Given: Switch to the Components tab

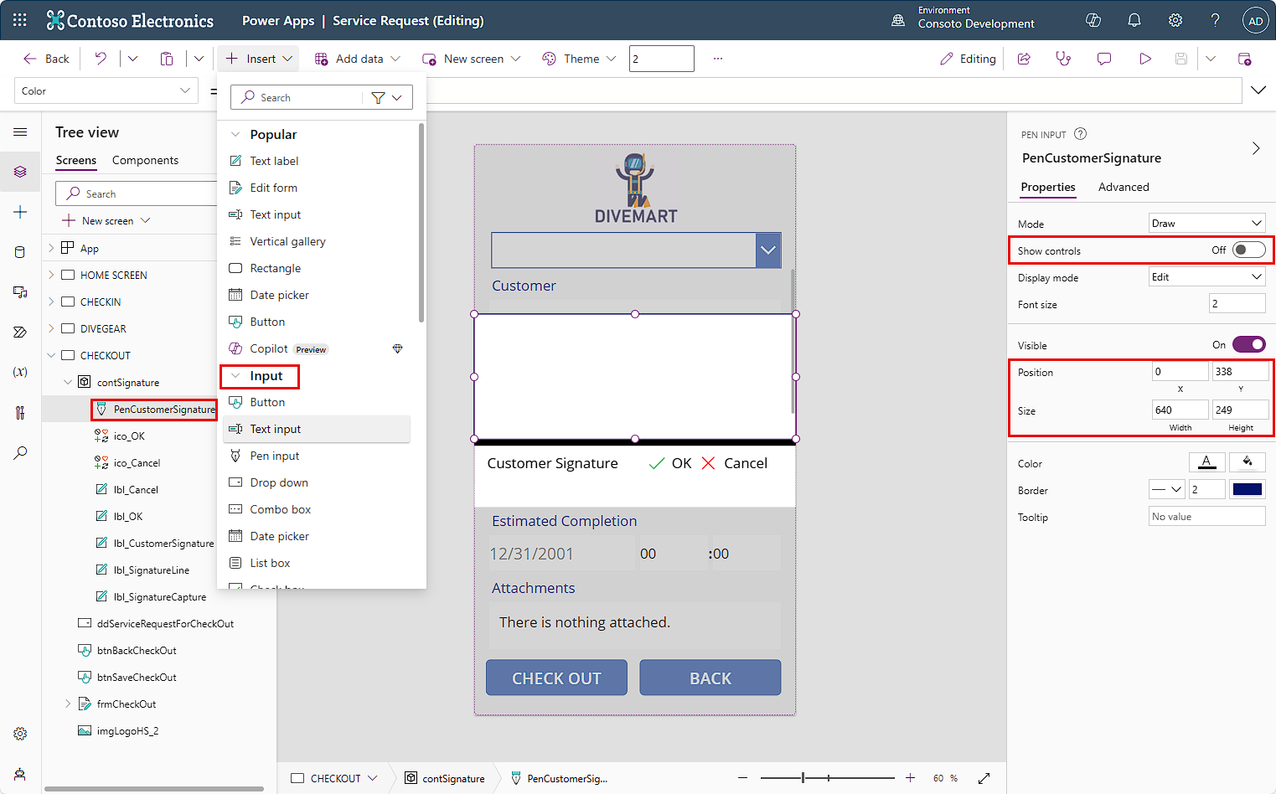Looking at the screenshot, I should pos(145,160).
